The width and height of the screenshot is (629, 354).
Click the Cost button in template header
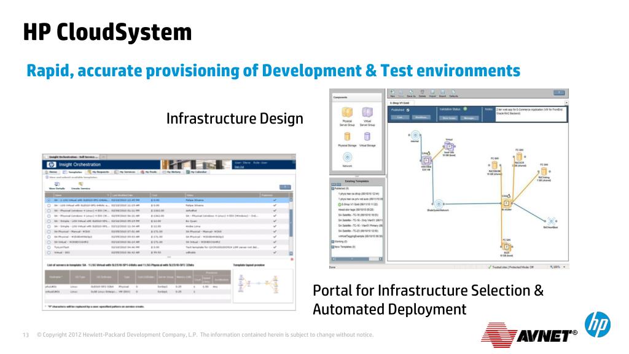[400, 117]
